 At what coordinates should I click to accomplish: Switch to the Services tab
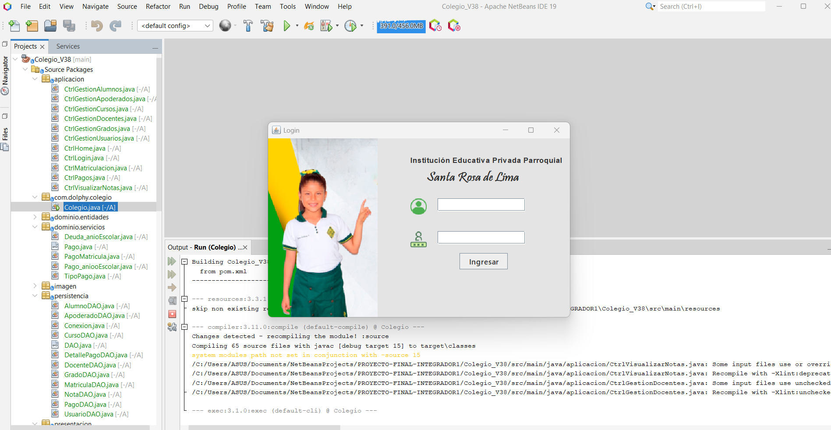[x=68, y=46]
